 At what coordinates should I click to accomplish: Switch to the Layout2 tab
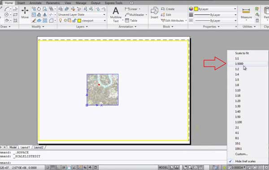tap(39, 147)
